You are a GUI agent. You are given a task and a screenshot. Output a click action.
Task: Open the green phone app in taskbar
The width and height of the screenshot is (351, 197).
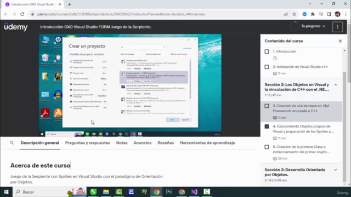[x=93, y=192]
